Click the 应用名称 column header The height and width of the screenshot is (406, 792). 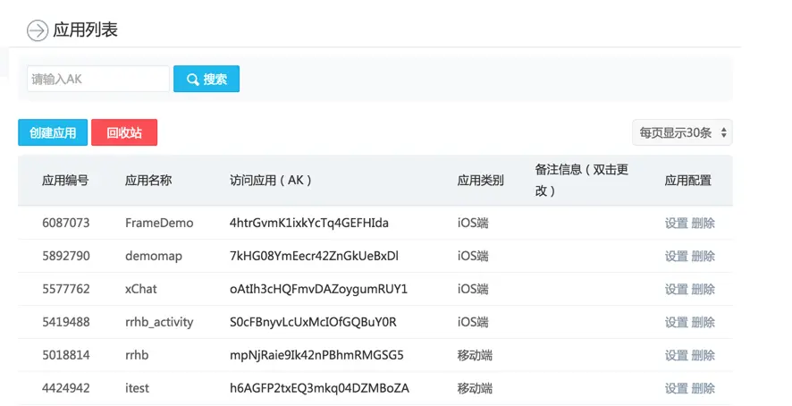click(148, 180)
